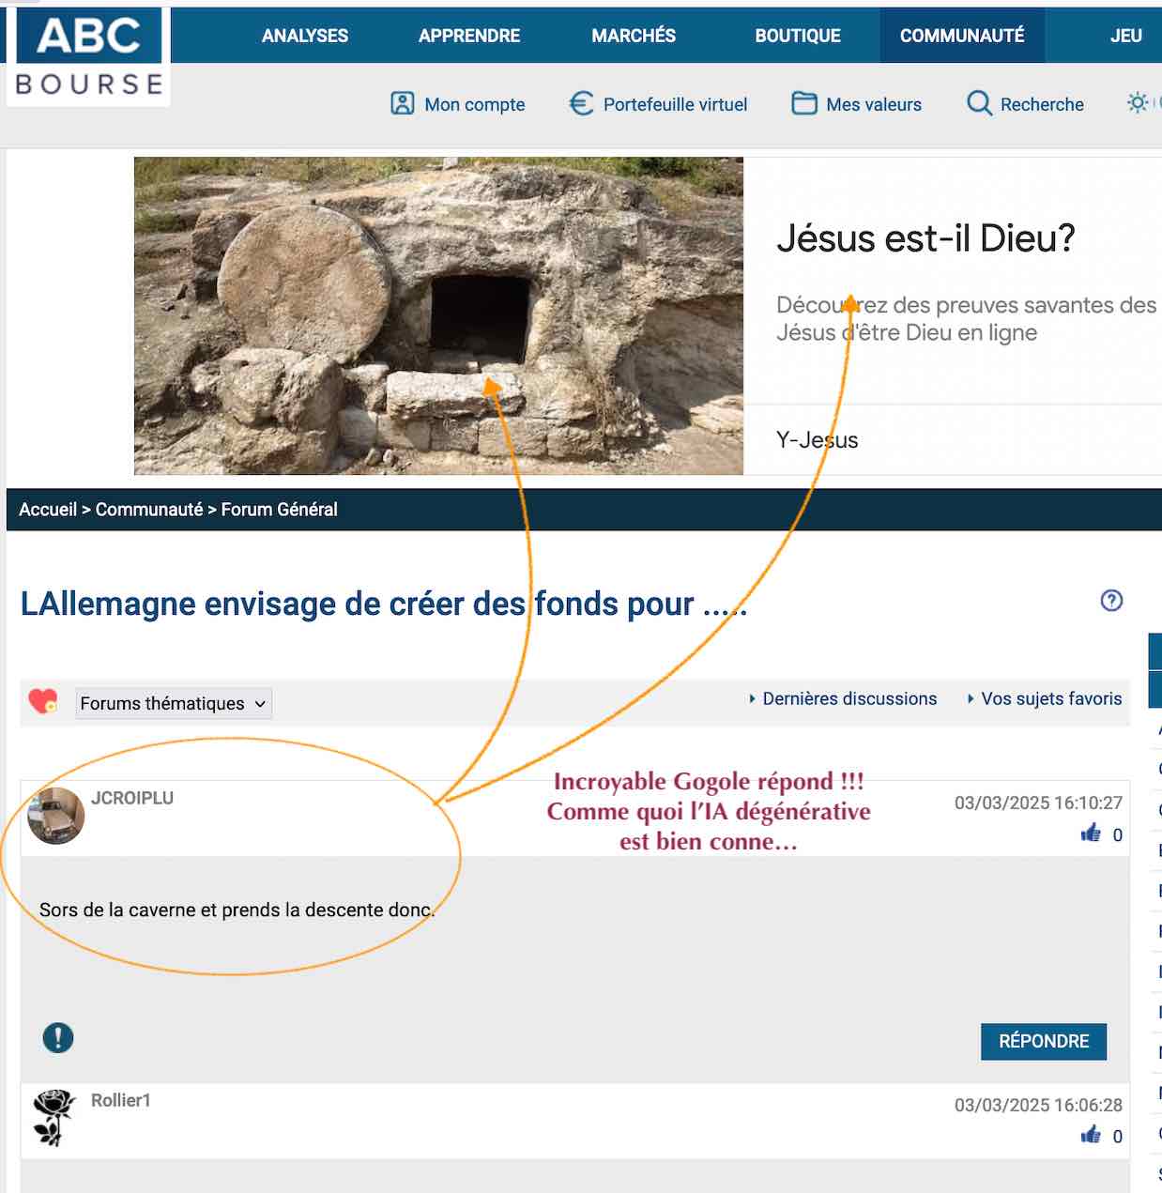Viewport: 1162px width, 1193px height.
Task: Click JCROIPLU's avatar picture
Action: 56,816
